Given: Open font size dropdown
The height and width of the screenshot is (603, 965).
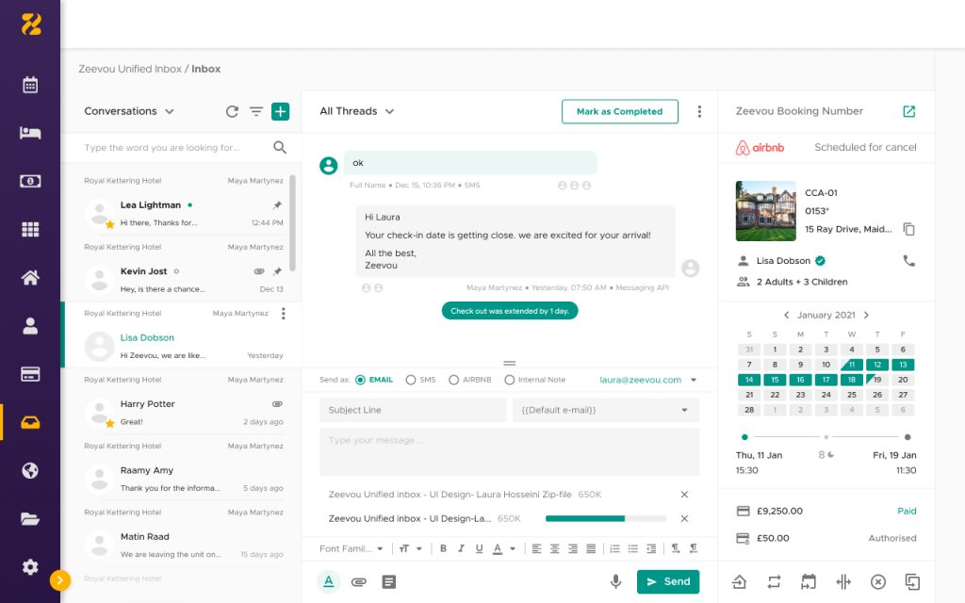Looking at the screenshot, I should [411, 548].
